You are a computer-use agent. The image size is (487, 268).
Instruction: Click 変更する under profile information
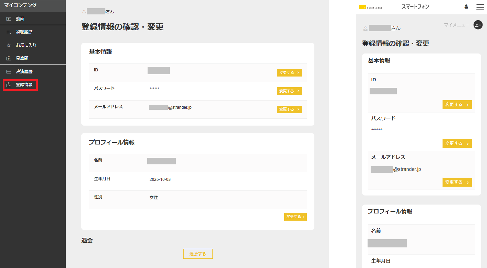295,217
